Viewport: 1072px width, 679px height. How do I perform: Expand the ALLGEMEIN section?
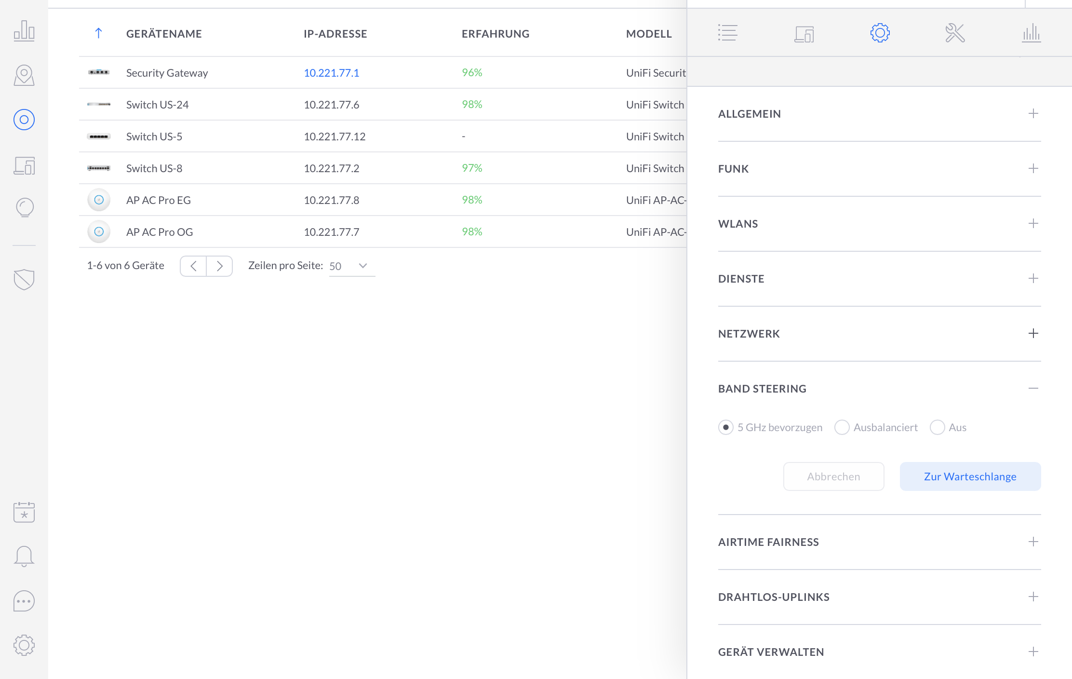coord(1033,114)
